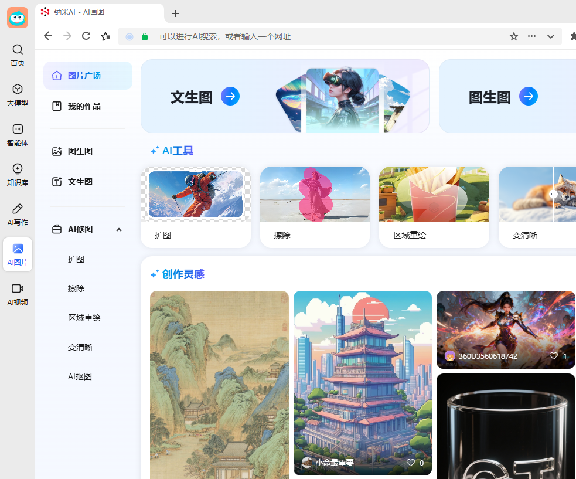The width and height of the screenshot is (576, 479).
Task: Click the 图生图 banner card
Action: tap(507, 96)
